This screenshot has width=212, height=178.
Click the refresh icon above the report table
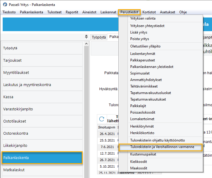click(x=102, y=119)
